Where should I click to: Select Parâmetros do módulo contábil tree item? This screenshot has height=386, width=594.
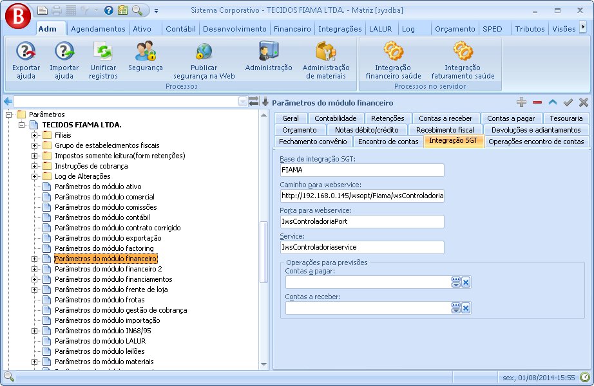pyautogui.click(x=102, y=217)
